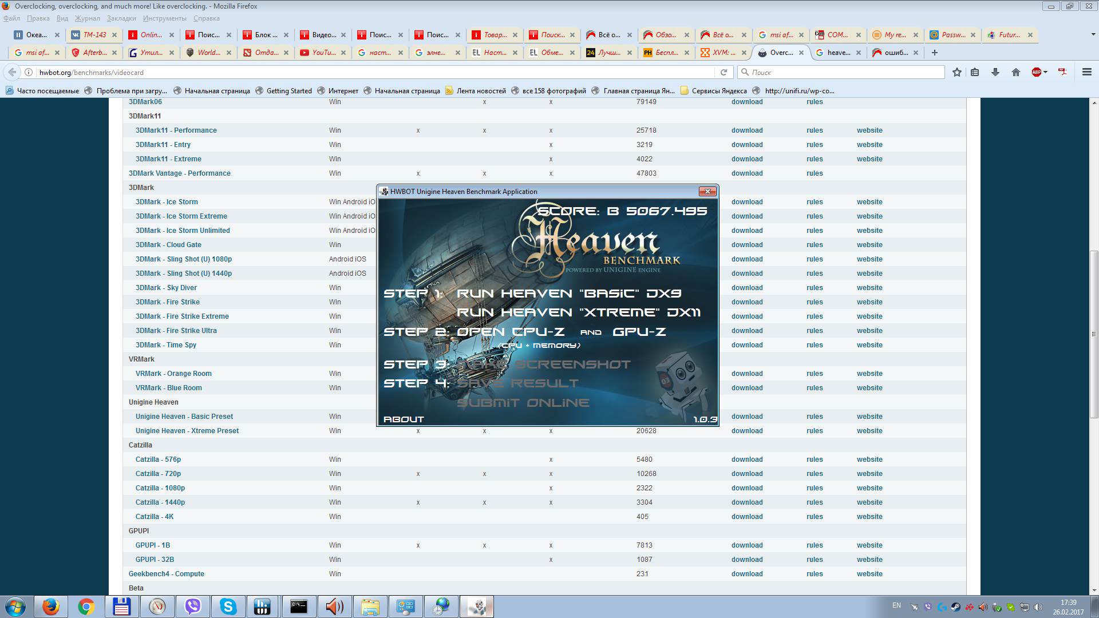Click the Adblock Plus ABP icon

1036,72
